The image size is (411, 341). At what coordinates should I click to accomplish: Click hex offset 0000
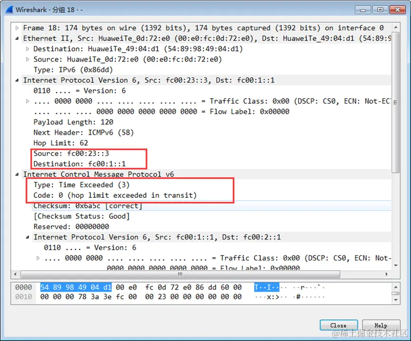pos(23,287)
